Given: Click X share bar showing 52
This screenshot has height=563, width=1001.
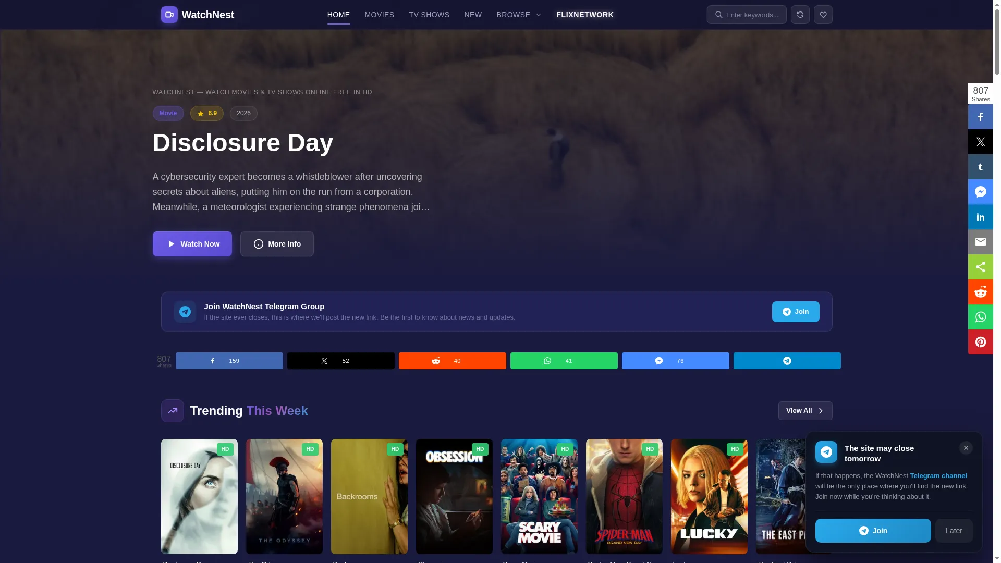Looking at the screenshot, I should [340, 361].
